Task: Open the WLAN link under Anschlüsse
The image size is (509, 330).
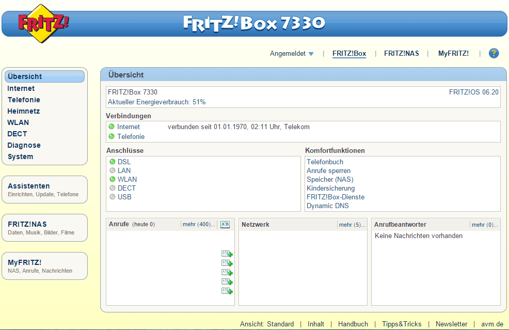Action: tap(127, 179)
